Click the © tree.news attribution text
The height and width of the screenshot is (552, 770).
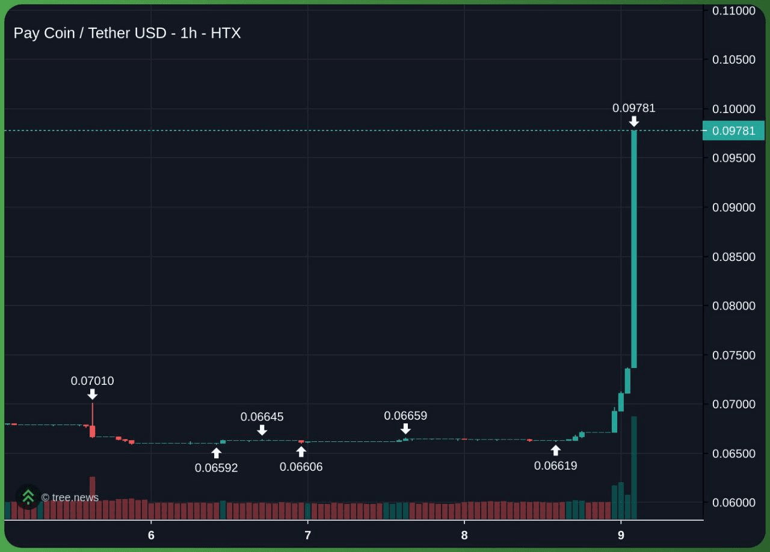pos(70,497)
